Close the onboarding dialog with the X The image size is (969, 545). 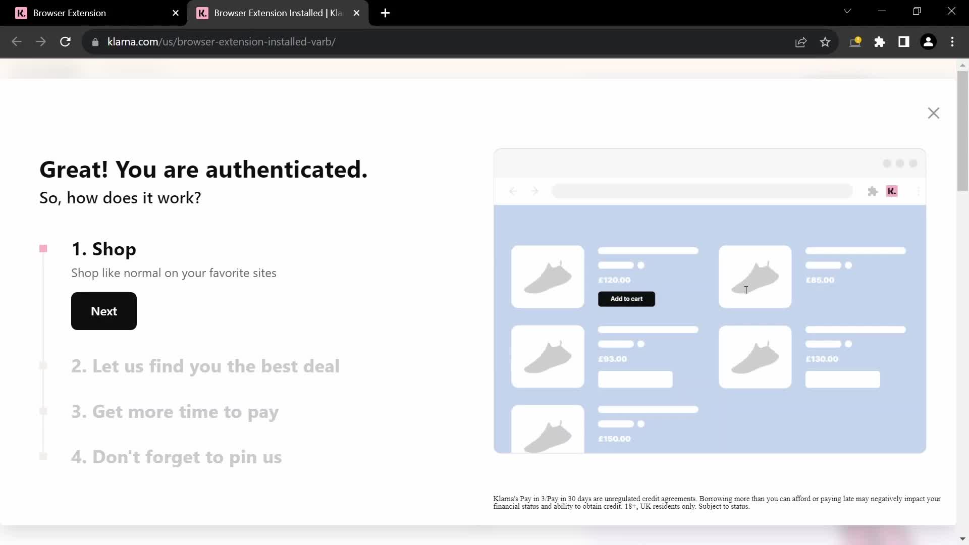934,113
